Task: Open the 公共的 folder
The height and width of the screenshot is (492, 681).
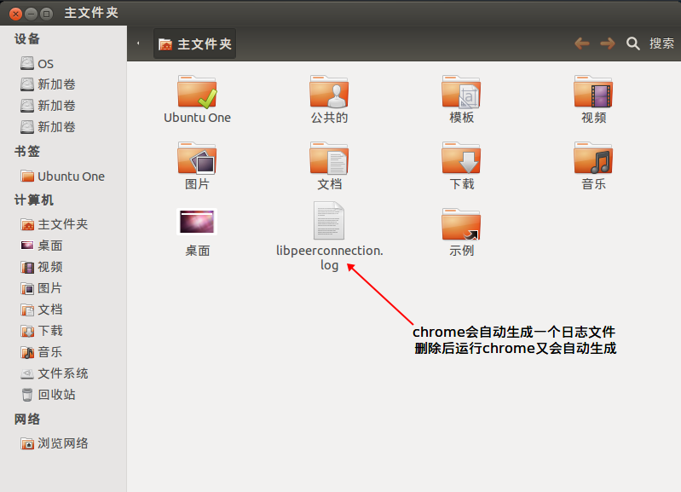Action: pyautogui.click(x=329, y=92)
